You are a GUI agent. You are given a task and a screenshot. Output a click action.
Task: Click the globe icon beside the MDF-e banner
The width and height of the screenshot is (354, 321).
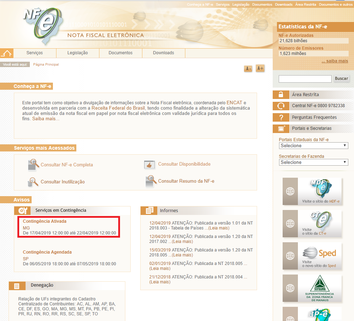(290, 191)
